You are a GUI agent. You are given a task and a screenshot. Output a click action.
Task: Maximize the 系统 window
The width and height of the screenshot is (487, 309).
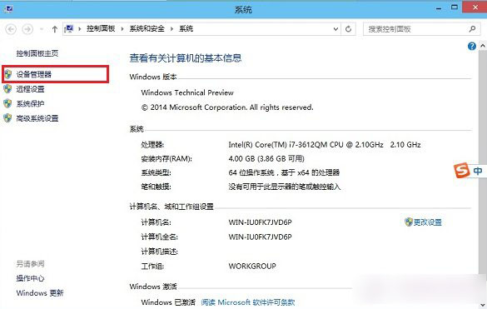tap(455, 7)
